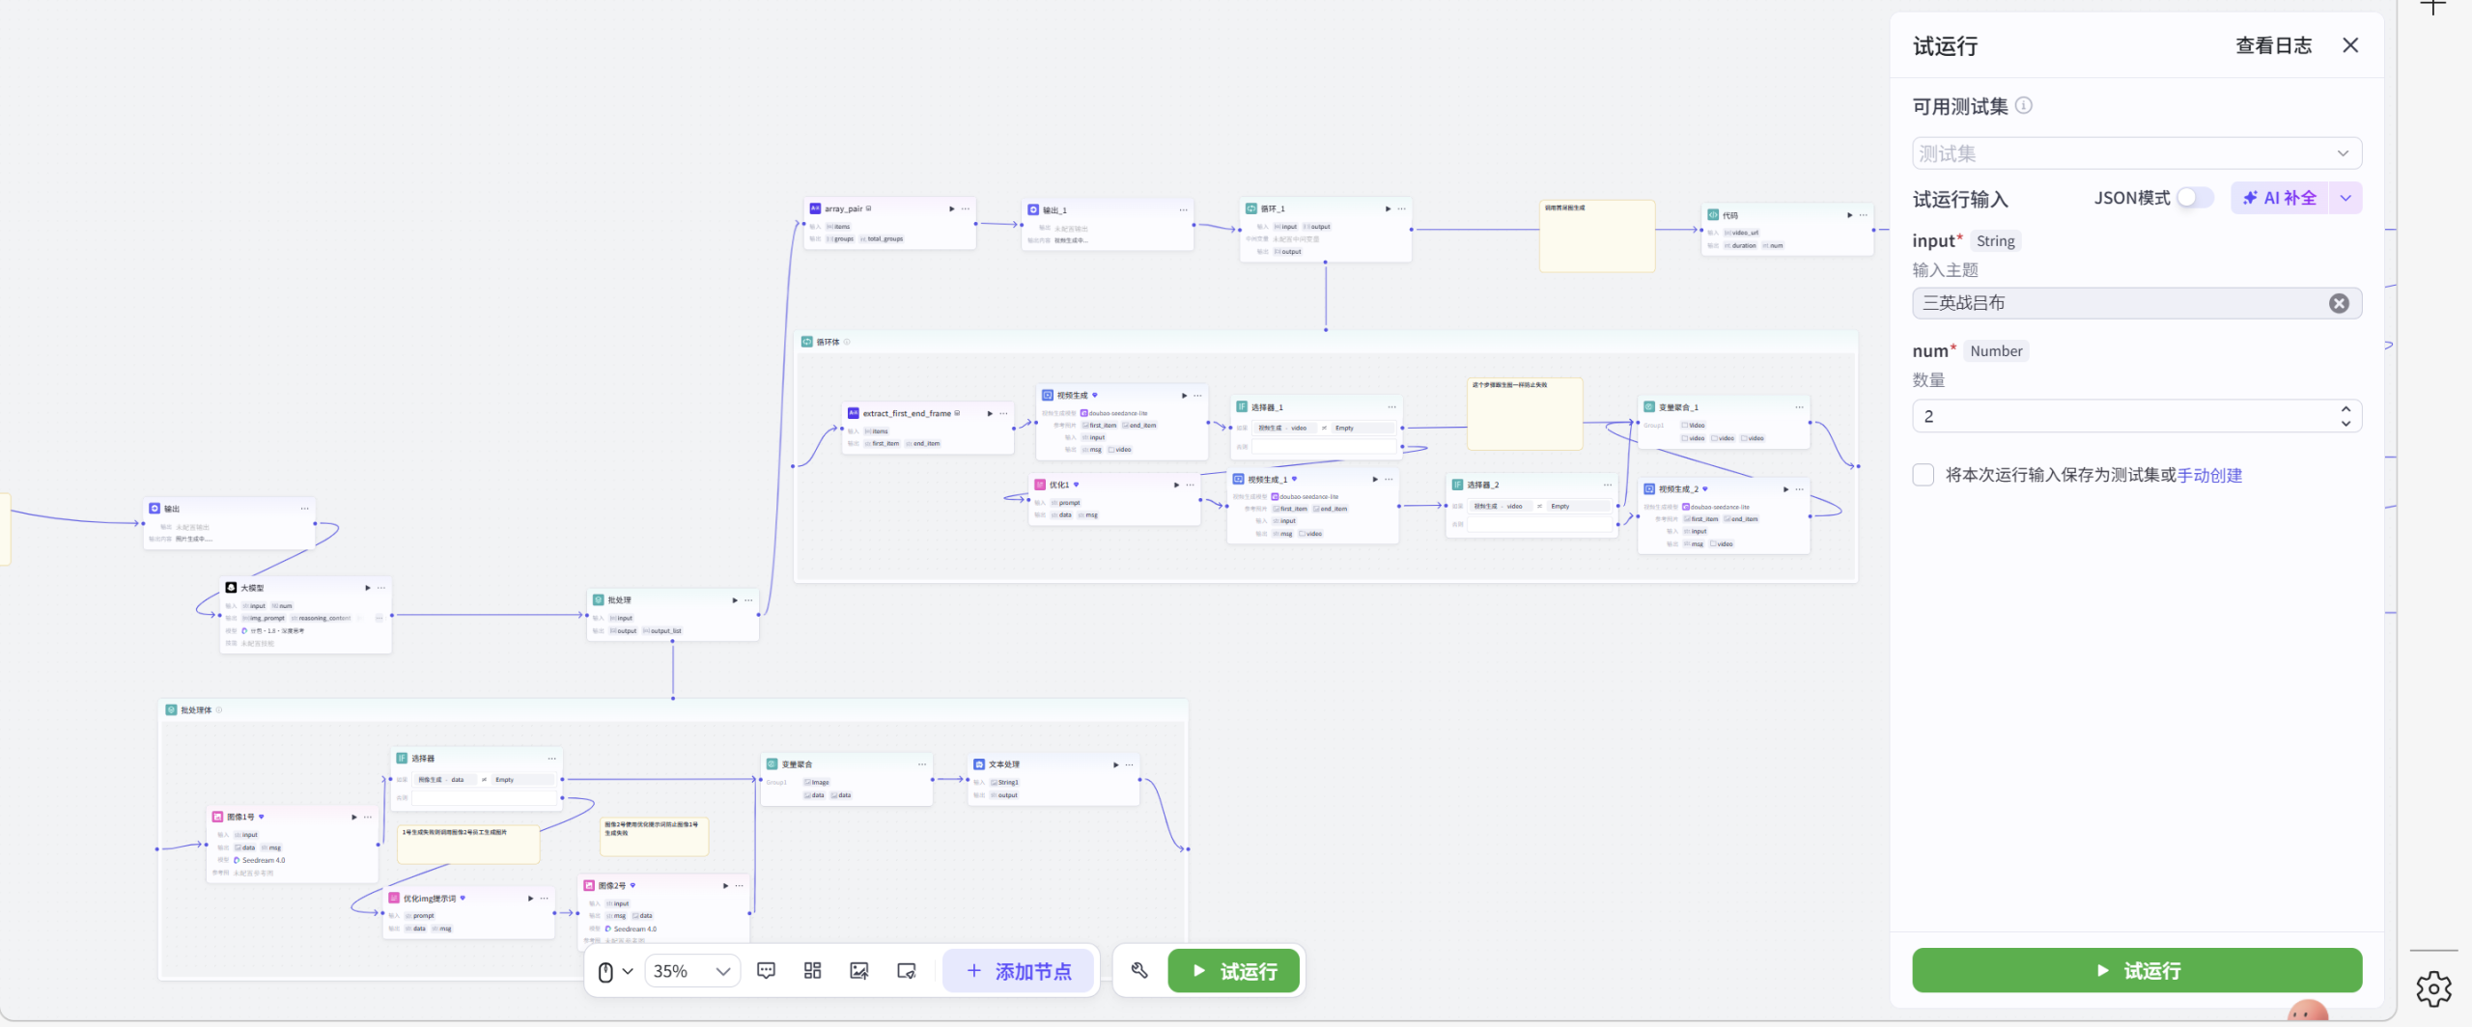
Task: Clear the 输入主题 text with X icon
Action: (x=2339, y=303)
